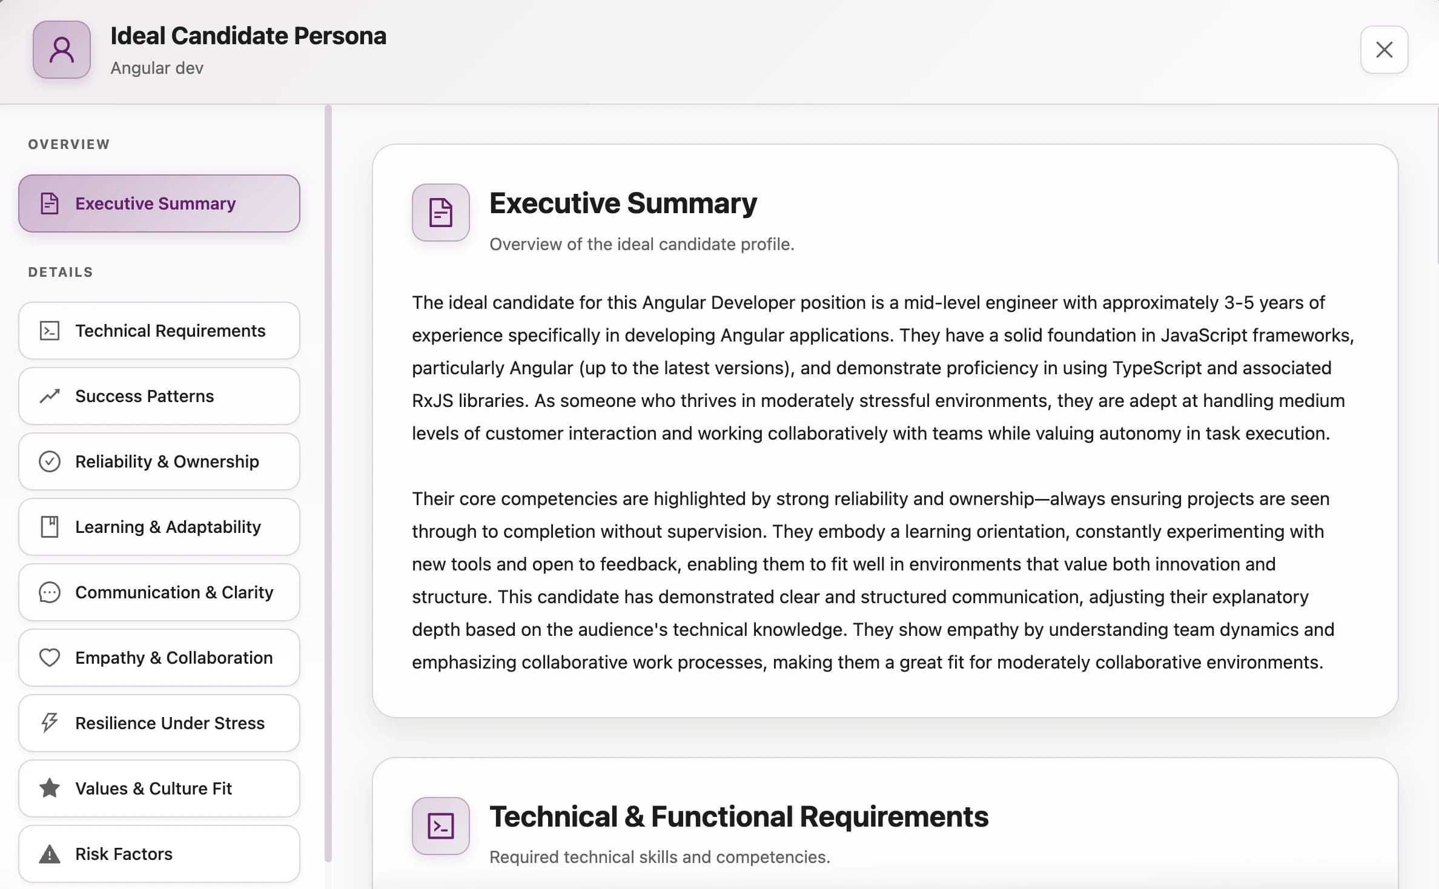
Task: Click the terminal icon in Technical & Functional Requirements card
Action: (x=440, y=825)
